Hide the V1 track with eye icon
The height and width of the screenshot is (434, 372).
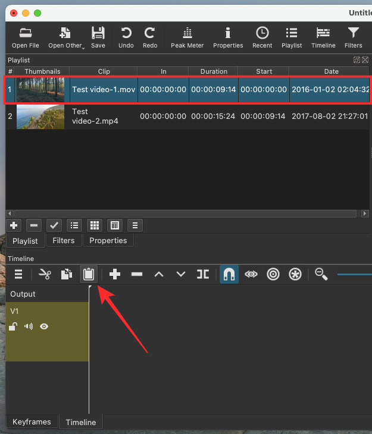[x=44, y=326]
